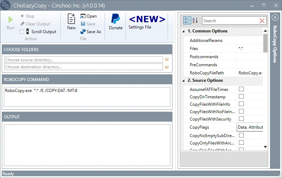The image size is (282, 178).
Task: Browse for source directory folder icon
Action: (x=167, y=59)
